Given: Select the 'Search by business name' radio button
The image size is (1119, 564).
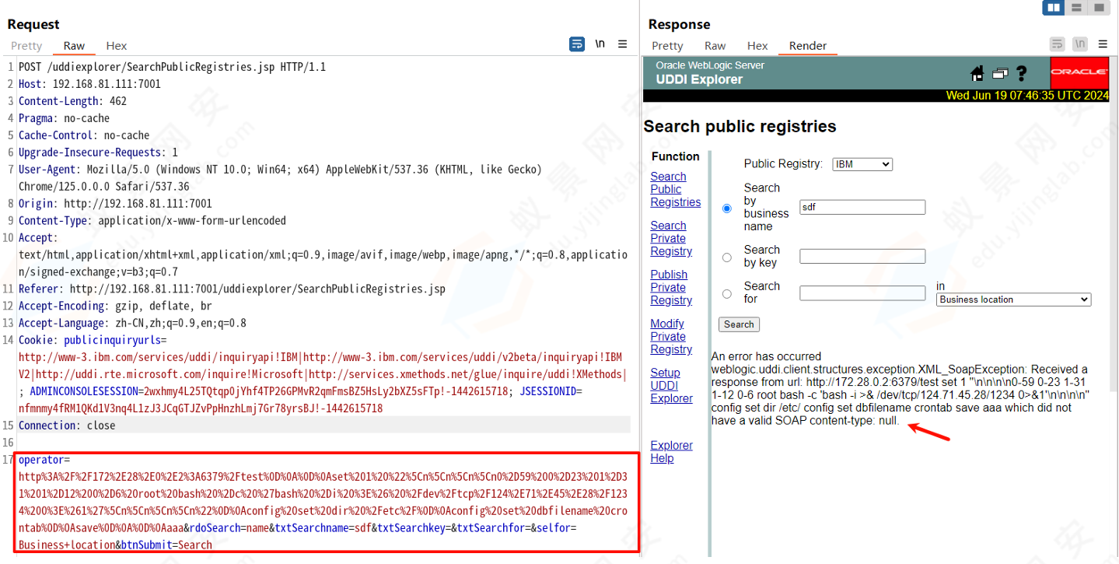Looking at the screenshot, I should click(727, 208).
